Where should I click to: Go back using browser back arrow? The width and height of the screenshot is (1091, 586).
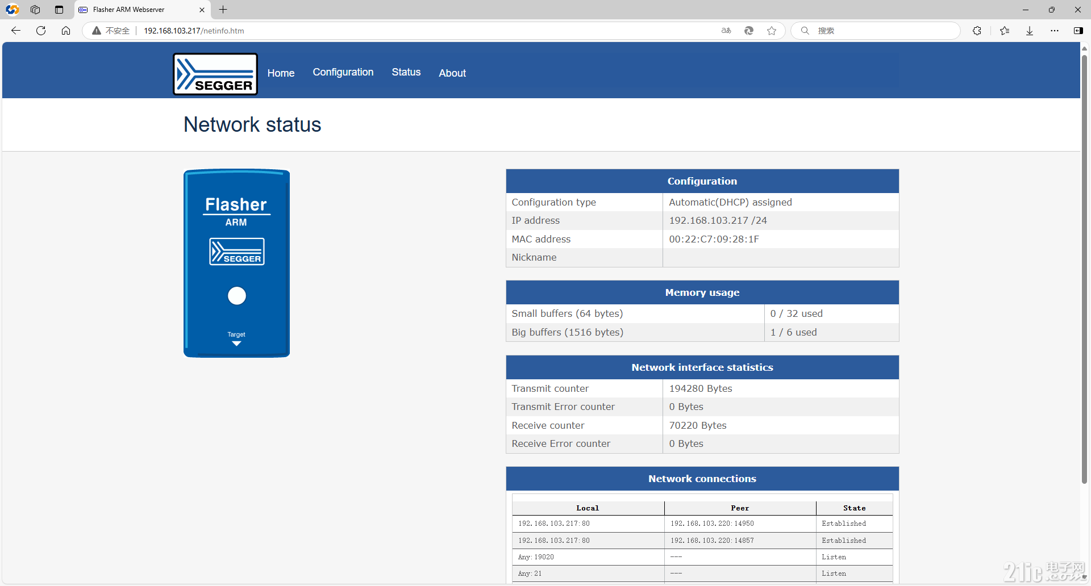click(16, 31)
